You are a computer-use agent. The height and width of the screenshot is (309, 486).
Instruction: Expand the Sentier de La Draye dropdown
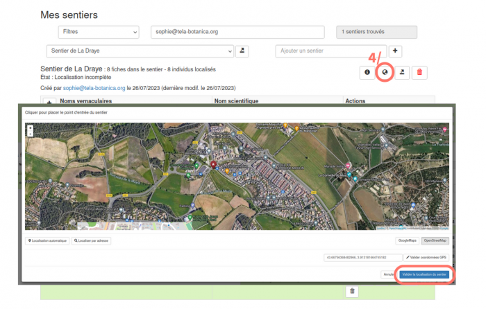(x=140, y=51)
